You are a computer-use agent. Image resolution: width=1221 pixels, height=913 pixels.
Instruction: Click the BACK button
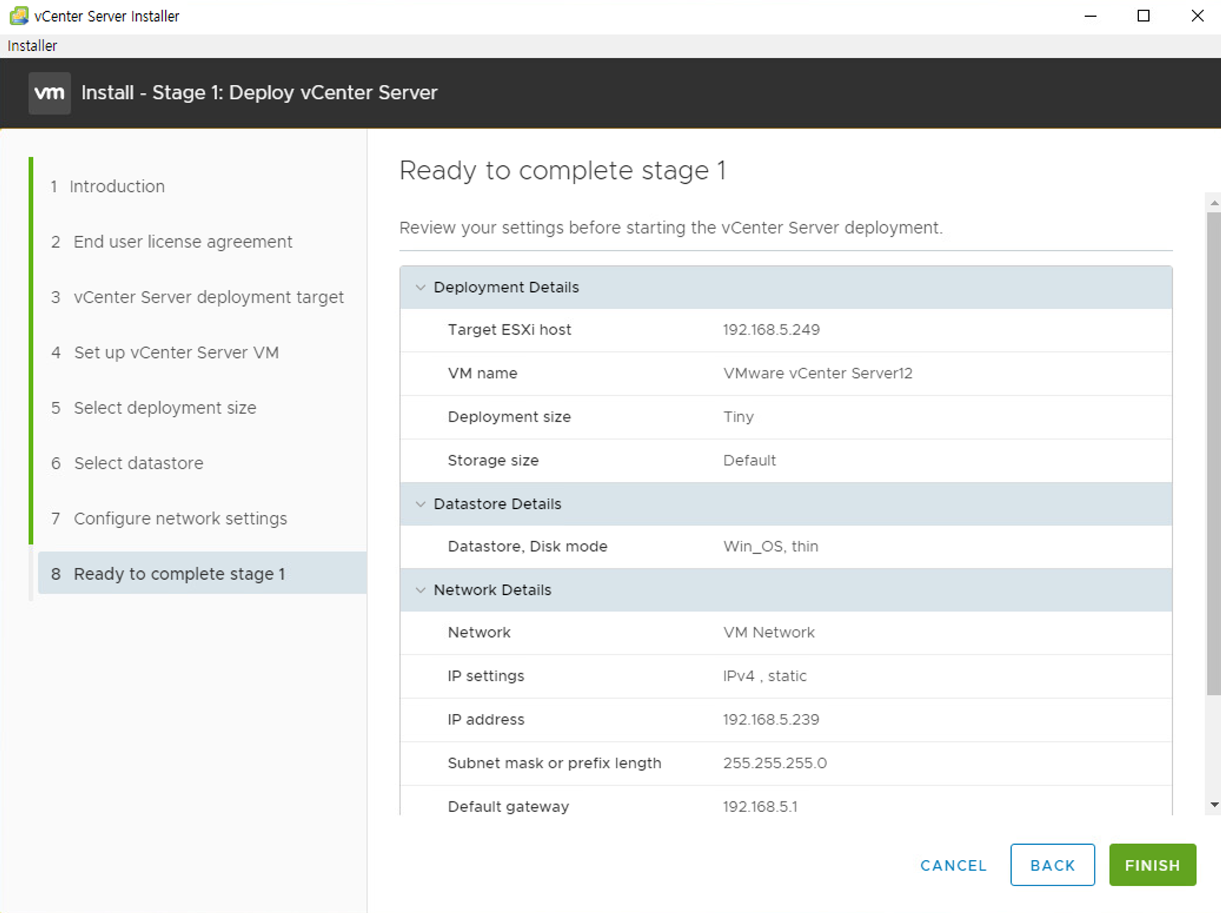click(1052, 865)
